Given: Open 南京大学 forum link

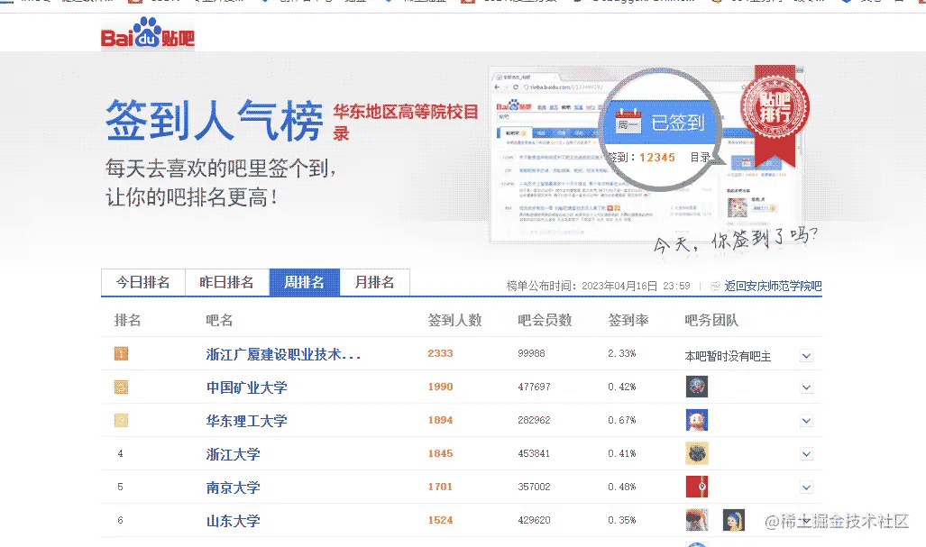Looking at the screenshot, I should [233, 488].
